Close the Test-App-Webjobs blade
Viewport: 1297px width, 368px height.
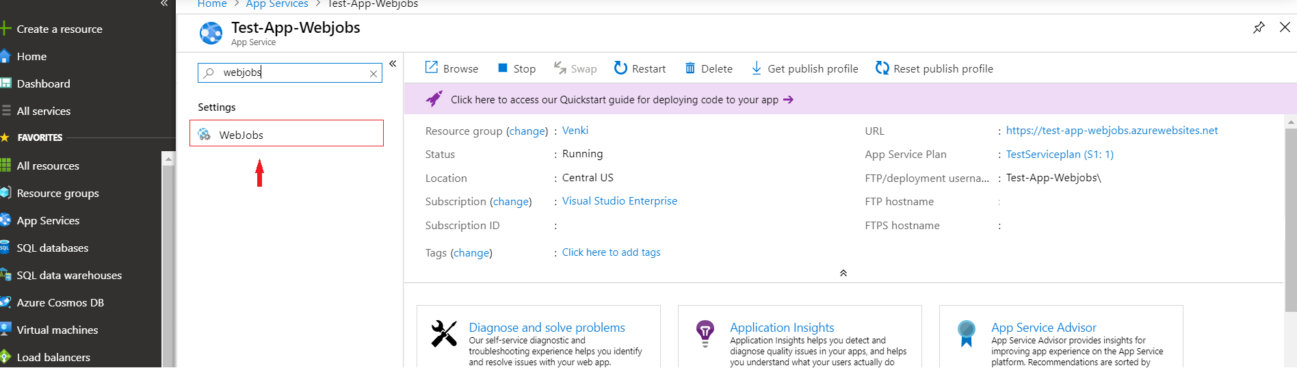coord(1285,27)
